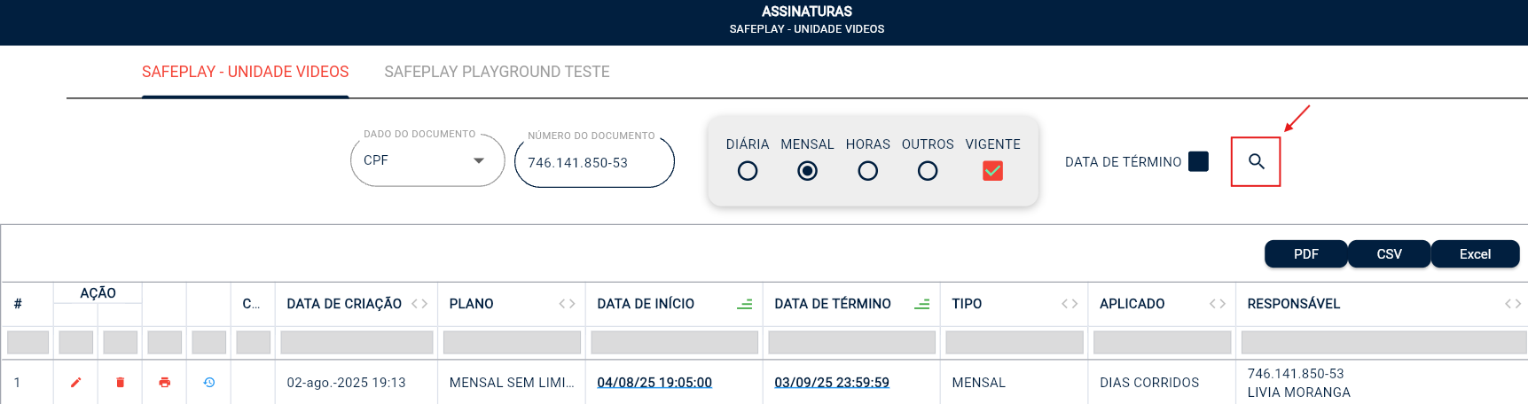Export the table to Excel

1475,254
